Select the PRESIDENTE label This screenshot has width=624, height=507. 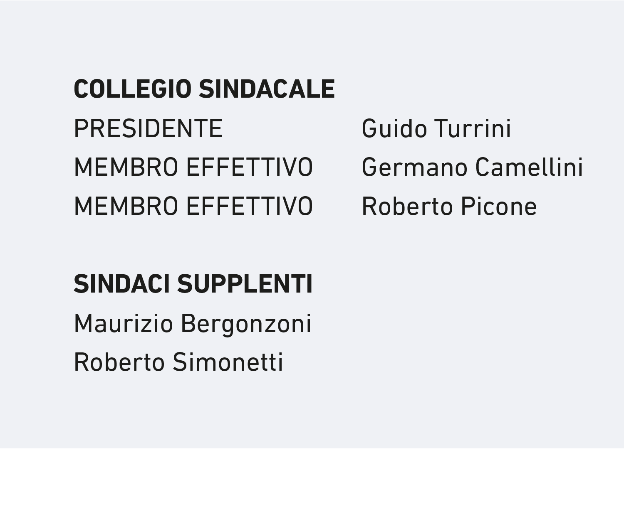(148, 128)
